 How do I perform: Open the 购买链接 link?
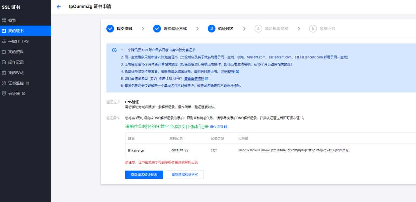click(228, 71)
